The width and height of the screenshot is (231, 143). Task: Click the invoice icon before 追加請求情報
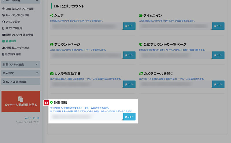pyautogui.click(x=3, y=54)
